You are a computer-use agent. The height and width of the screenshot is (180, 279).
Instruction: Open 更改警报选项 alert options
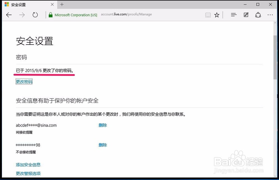[28, 173]
